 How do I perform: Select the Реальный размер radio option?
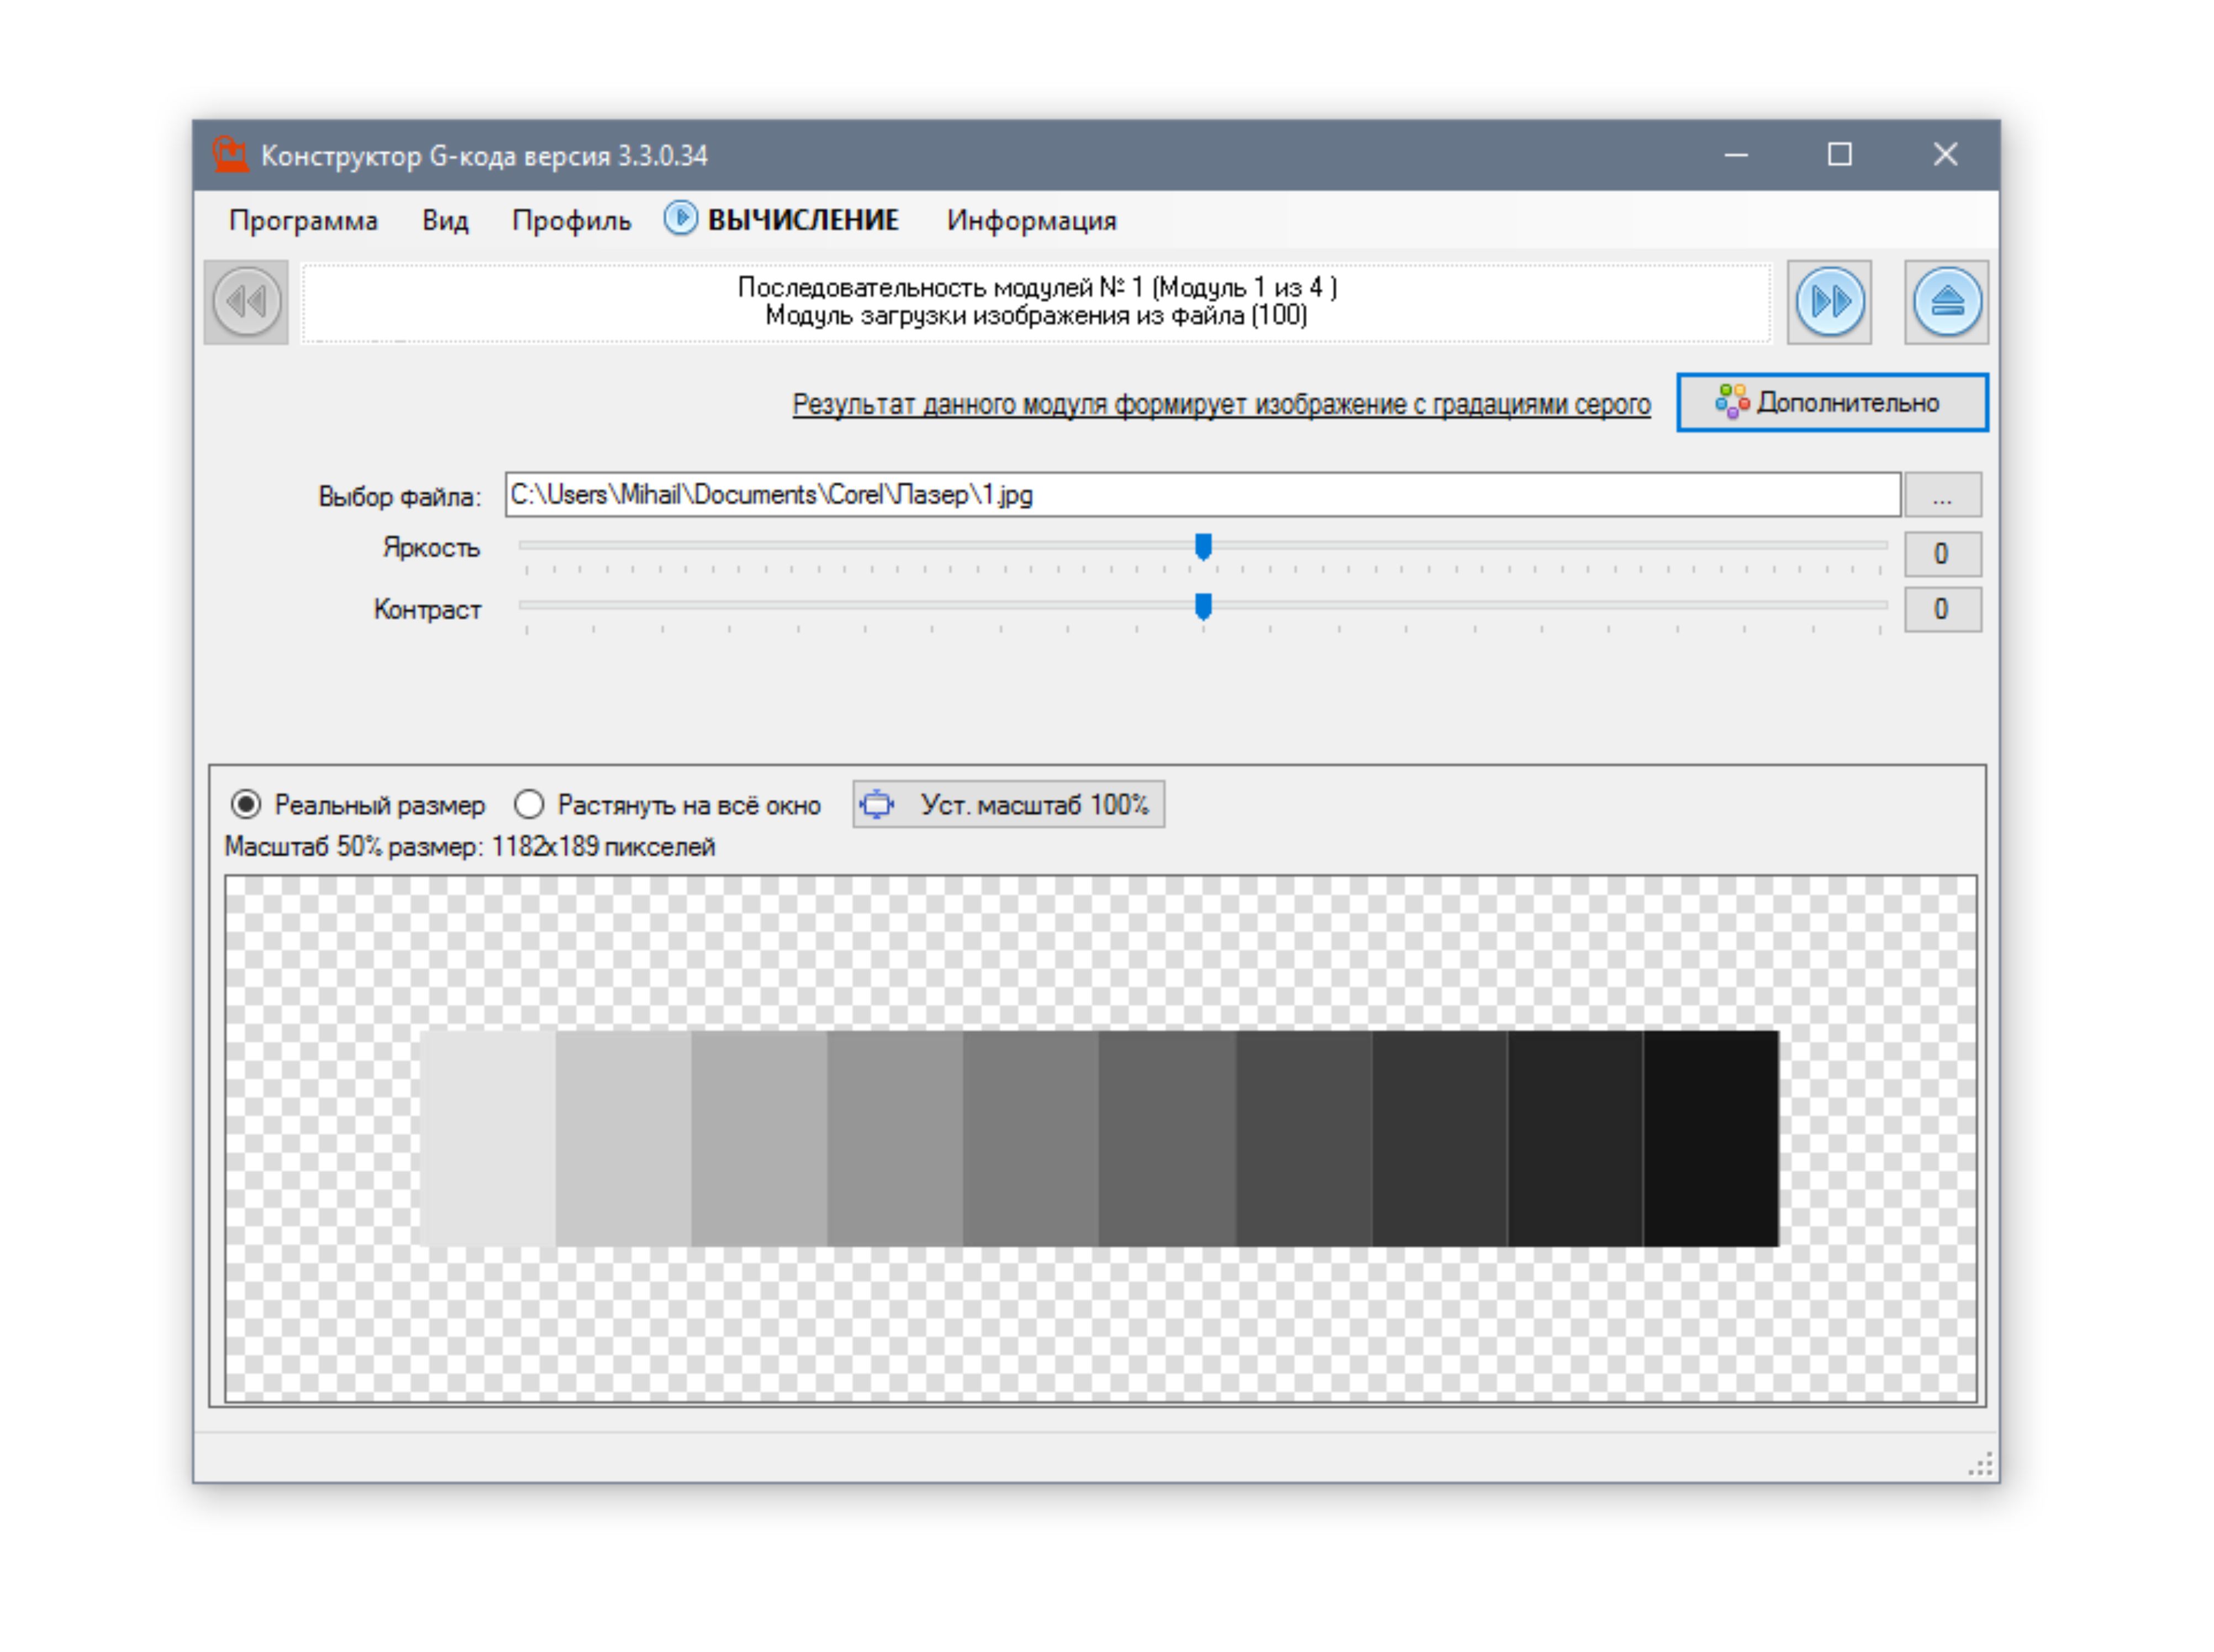246,805
